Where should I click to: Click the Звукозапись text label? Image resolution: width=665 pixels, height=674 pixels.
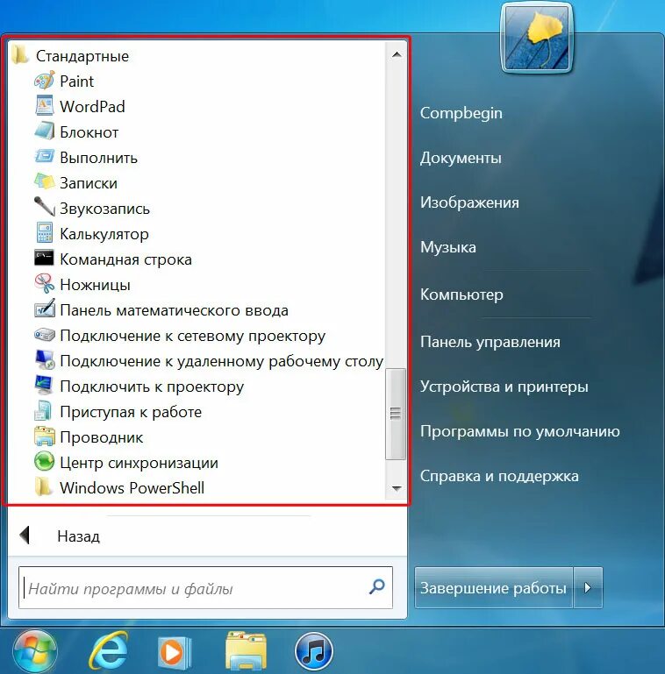(104, 209)
